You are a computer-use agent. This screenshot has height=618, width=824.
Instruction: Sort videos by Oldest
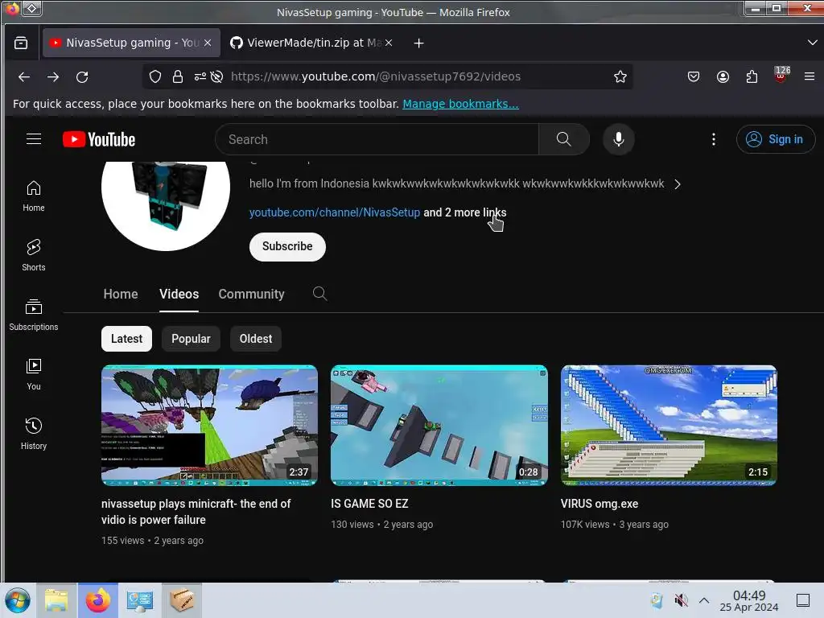pos(256,339)
